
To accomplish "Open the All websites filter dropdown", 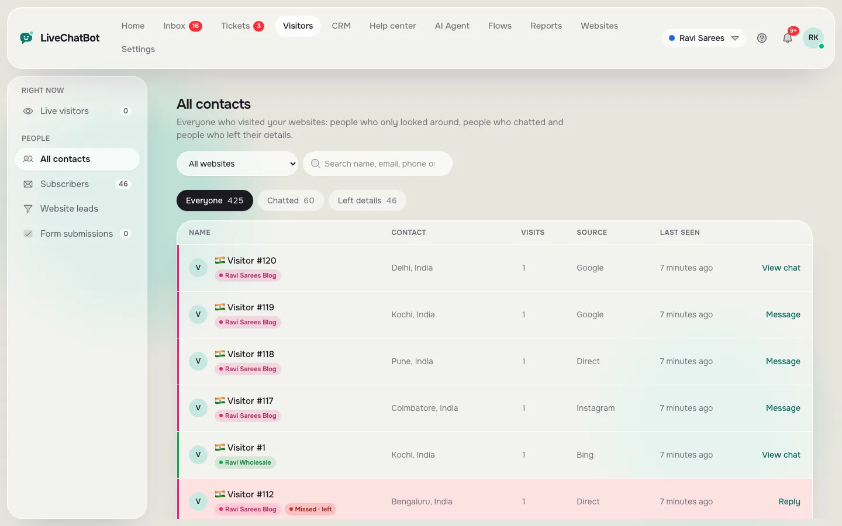I will tap(237, 164).
